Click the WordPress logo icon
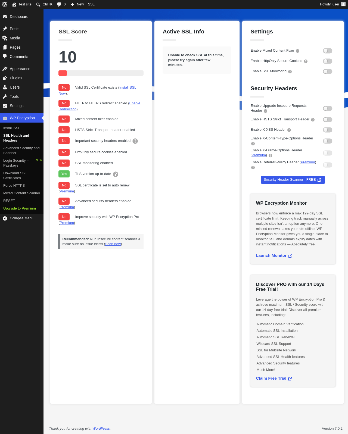The image size is (348, 434). [5, 4]
